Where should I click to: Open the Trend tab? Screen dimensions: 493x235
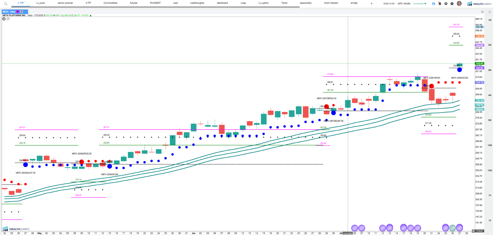tap(284, 3)
